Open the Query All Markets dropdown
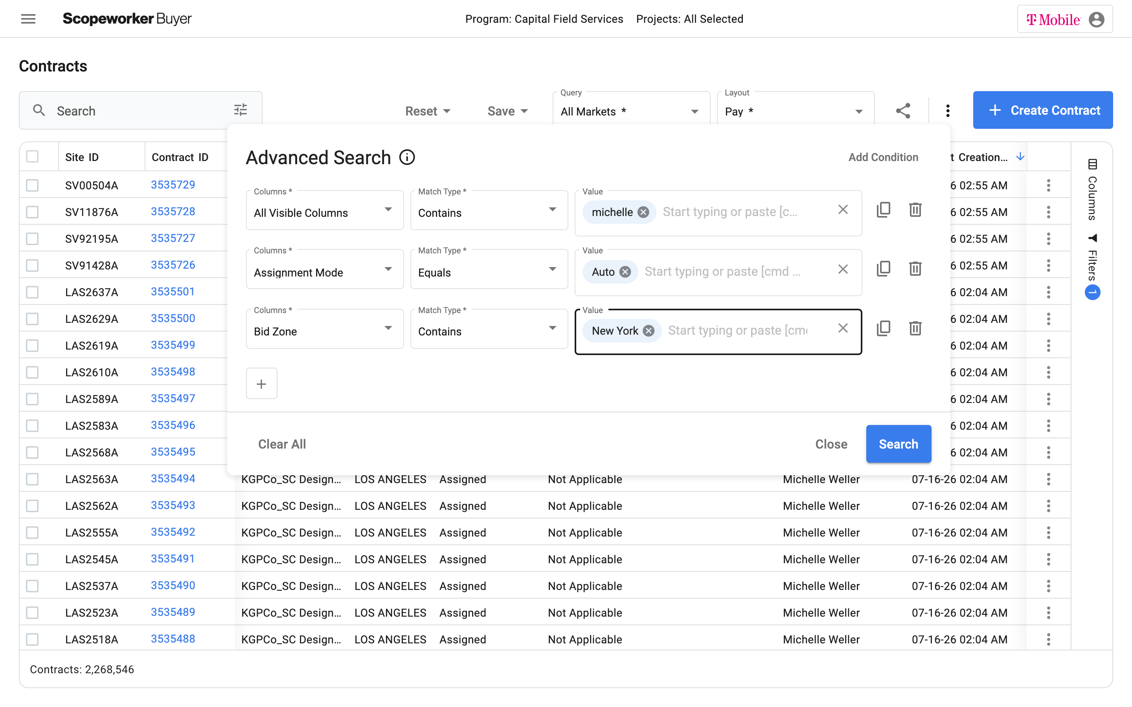 pos(631,111)
